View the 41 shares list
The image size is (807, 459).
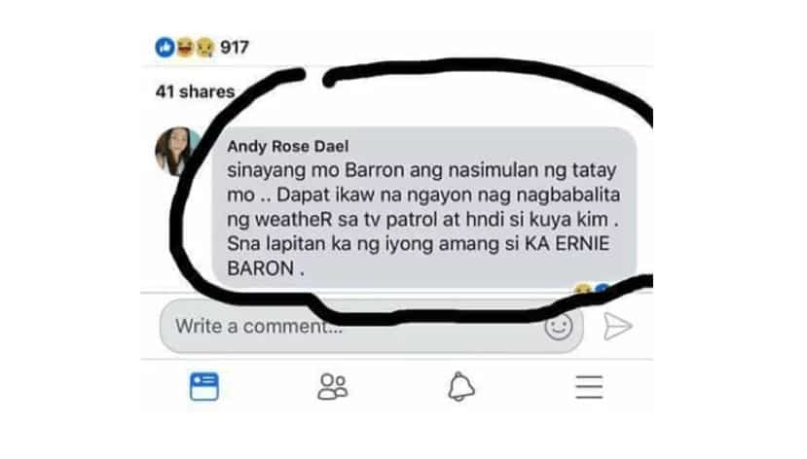195,91
